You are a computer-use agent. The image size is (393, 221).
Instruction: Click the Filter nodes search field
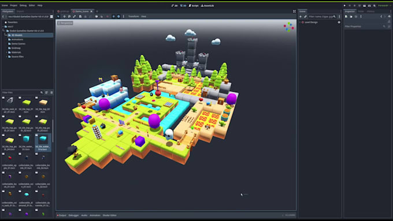click(x=322, y=17)
